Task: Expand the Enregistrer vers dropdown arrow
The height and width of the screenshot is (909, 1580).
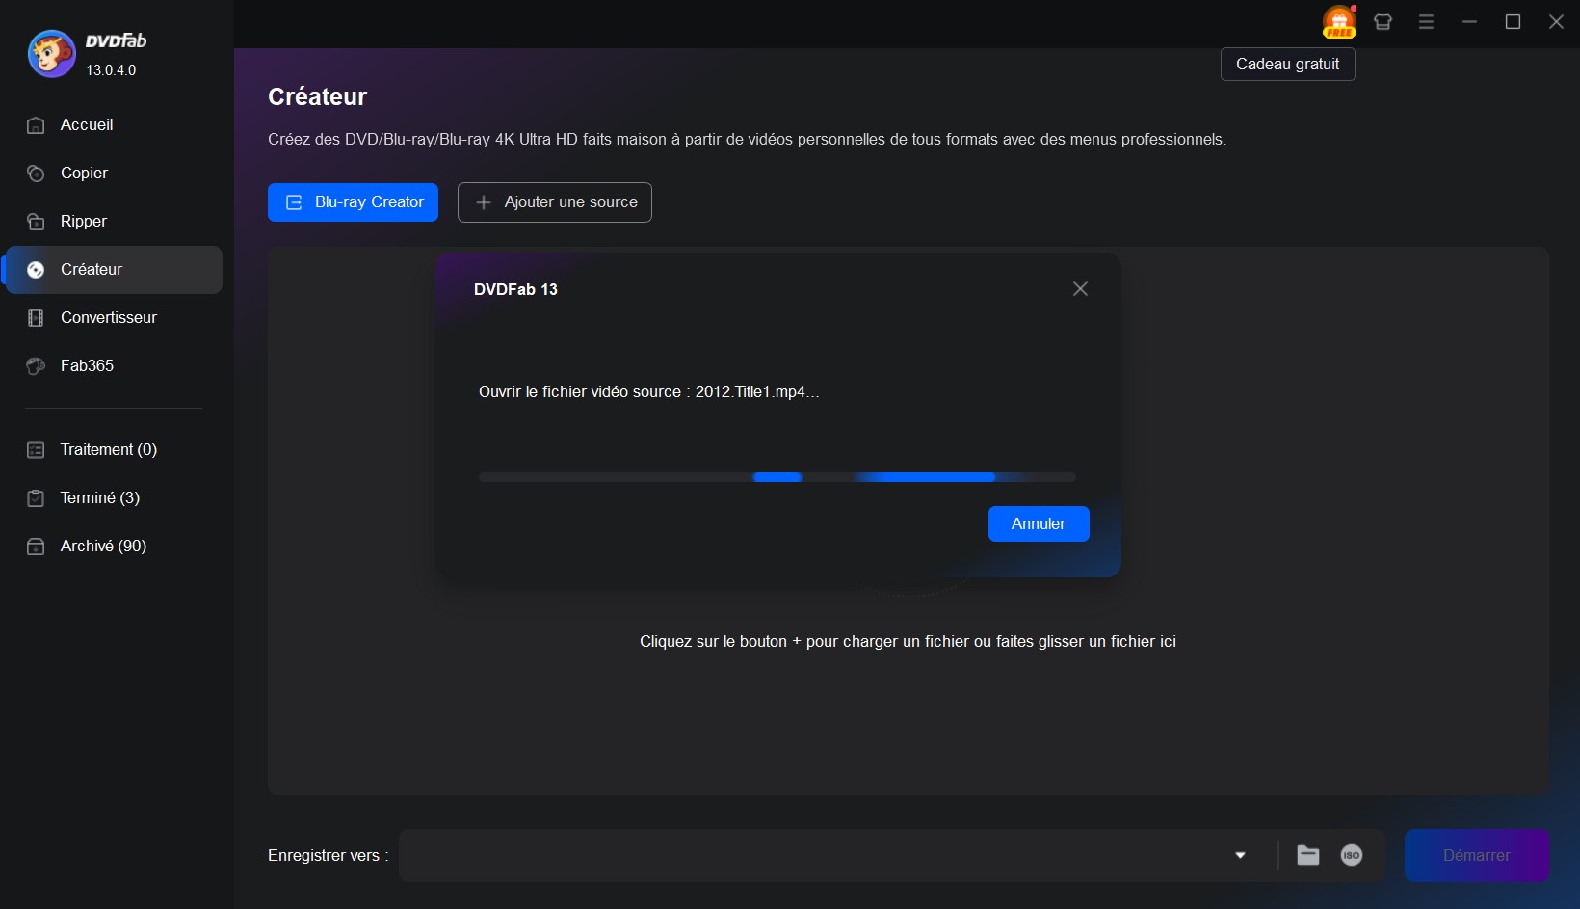Action: point(1240,856)
